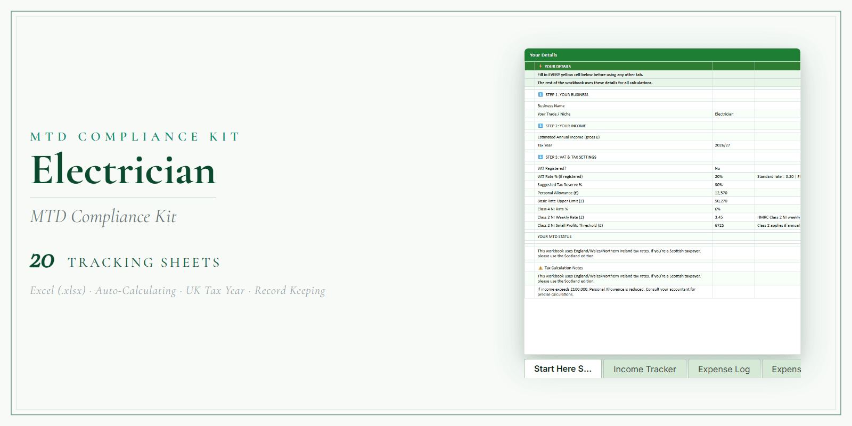This screenshot has width=852, height=426.
Task: Select the Small Profits Threshold value 6725
Action: (733, 225)
